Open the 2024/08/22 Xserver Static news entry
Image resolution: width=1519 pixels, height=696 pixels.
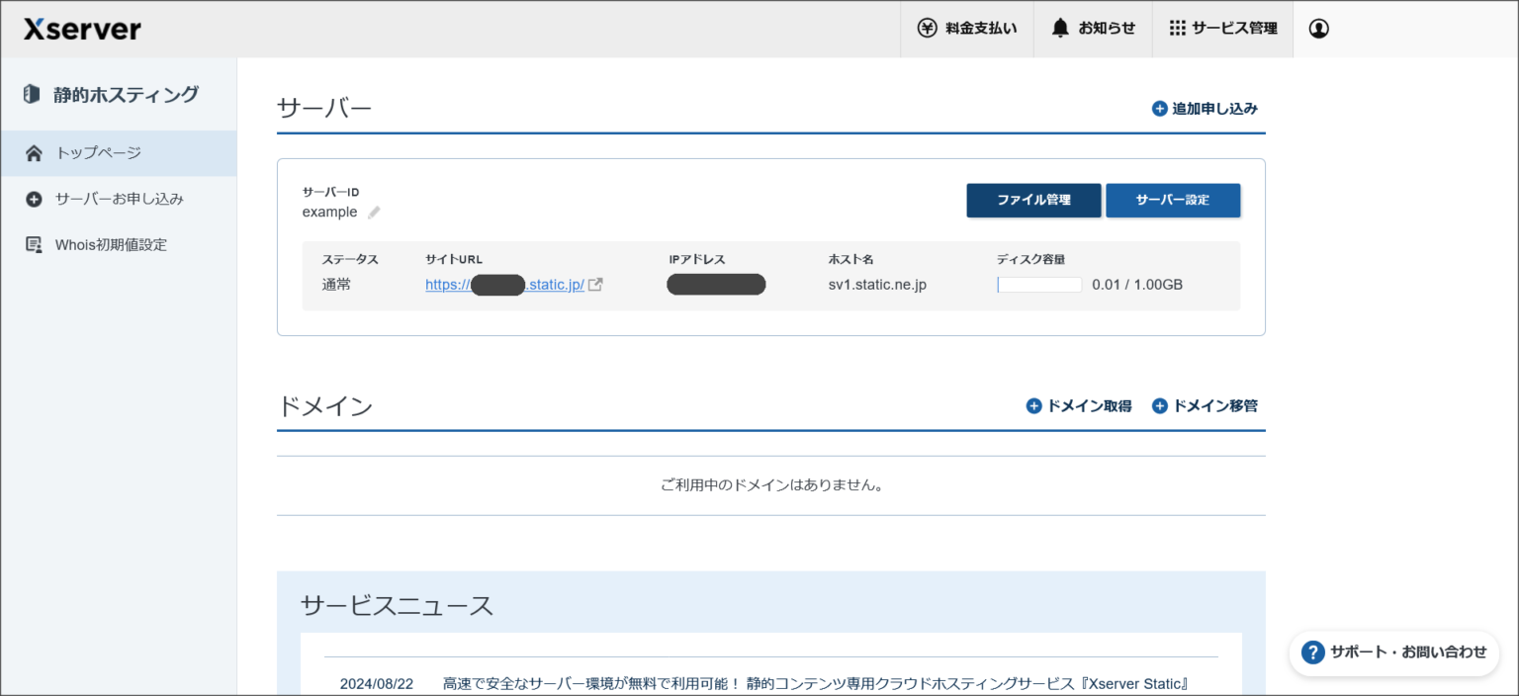pyautogui.click(x=761, y=682)
